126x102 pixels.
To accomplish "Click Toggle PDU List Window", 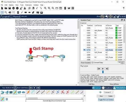I will (x=106, y=100).
